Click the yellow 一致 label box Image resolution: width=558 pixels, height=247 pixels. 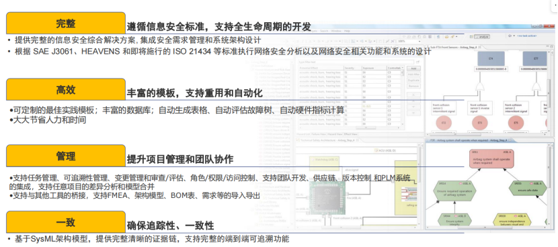coord(66,222)
